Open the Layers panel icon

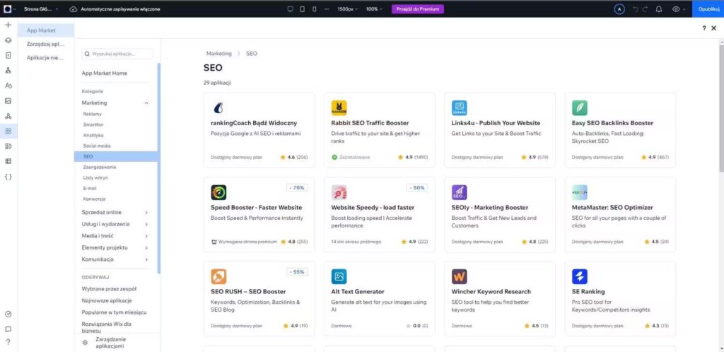[x=8, y=40]
